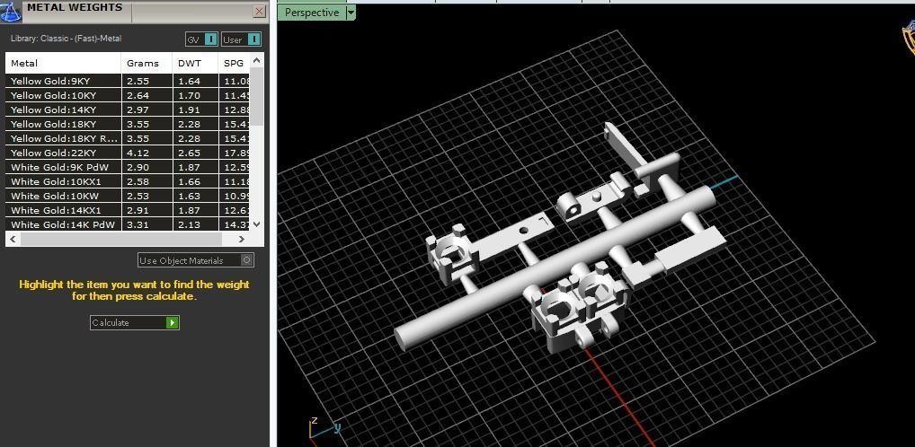This screenshot has width=915, height=447.
Task: Click the DWT column header
Action: [195, 63]
